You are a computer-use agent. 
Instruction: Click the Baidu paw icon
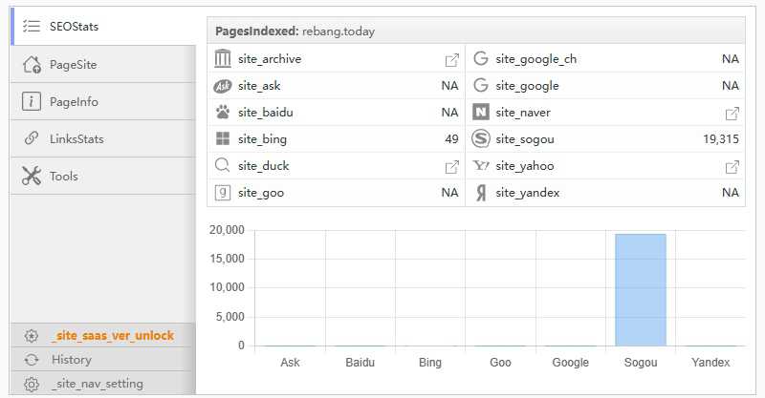click(223, 113)
